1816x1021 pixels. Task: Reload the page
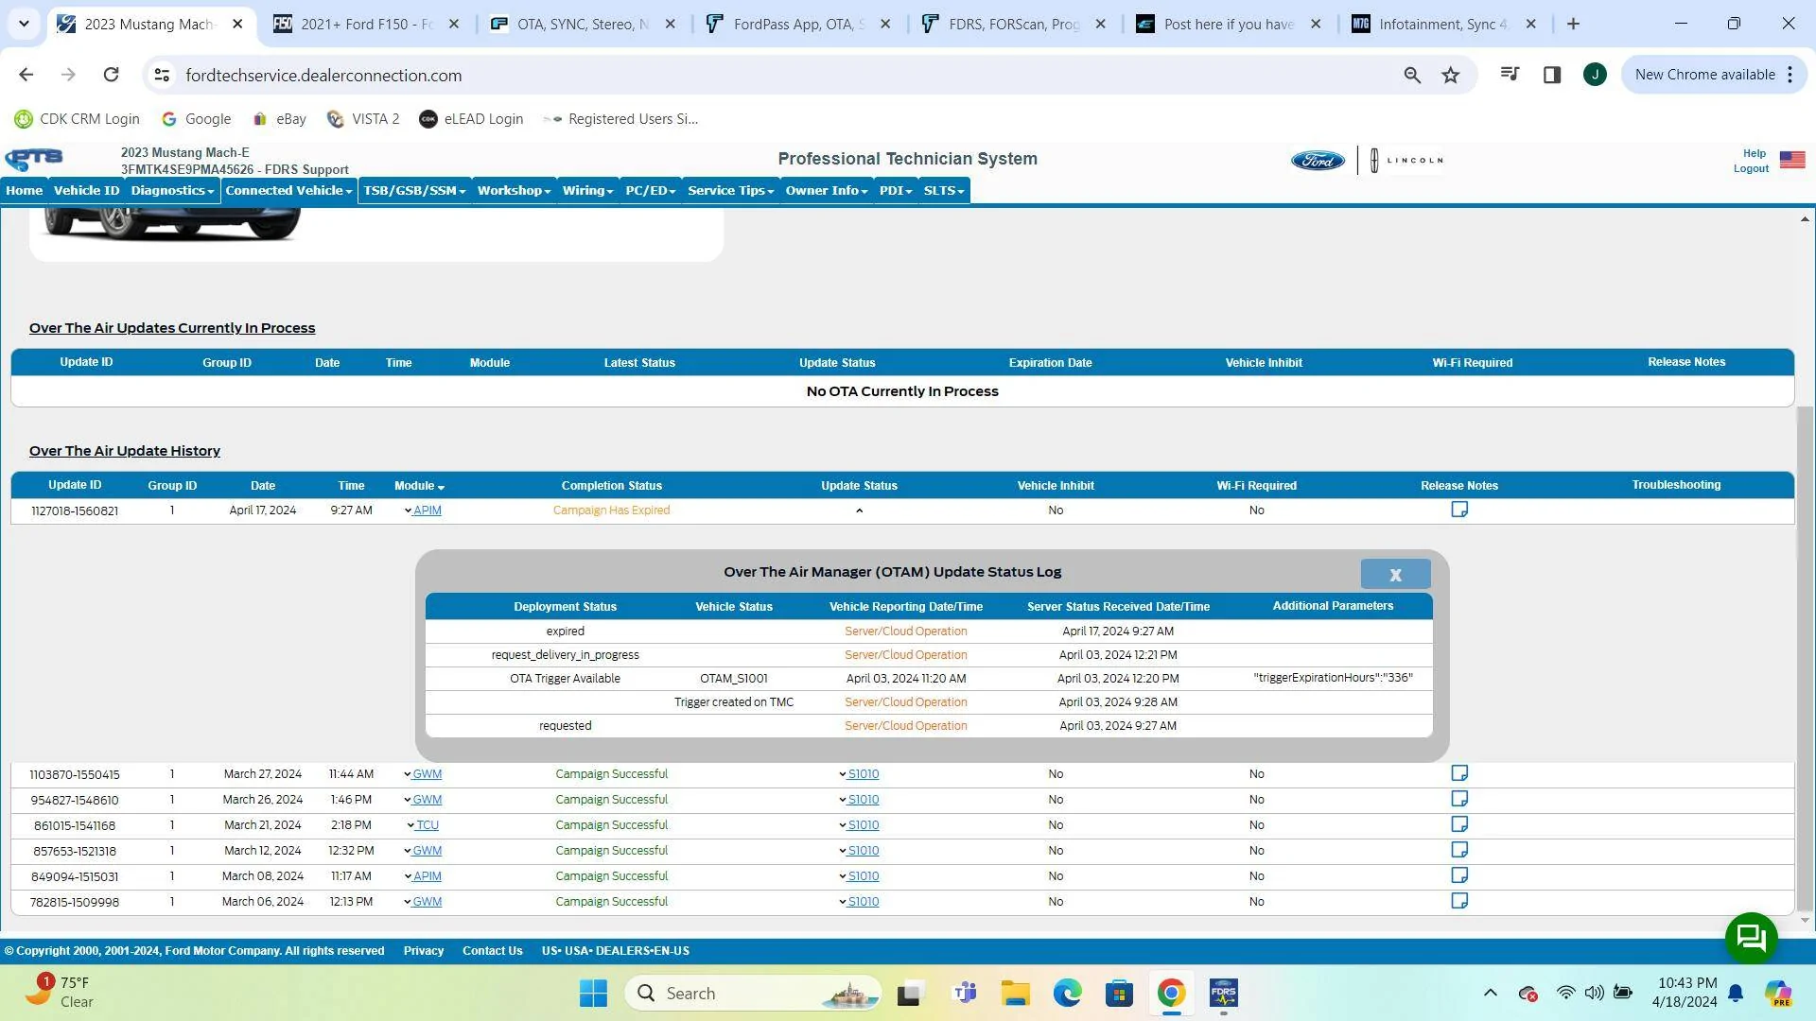click(x=111, y=75)
